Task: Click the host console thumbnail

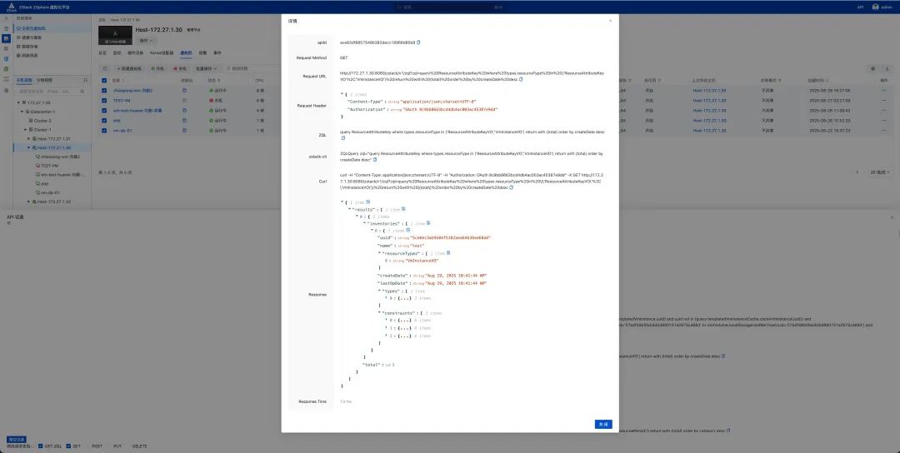Action: point(115,35)
